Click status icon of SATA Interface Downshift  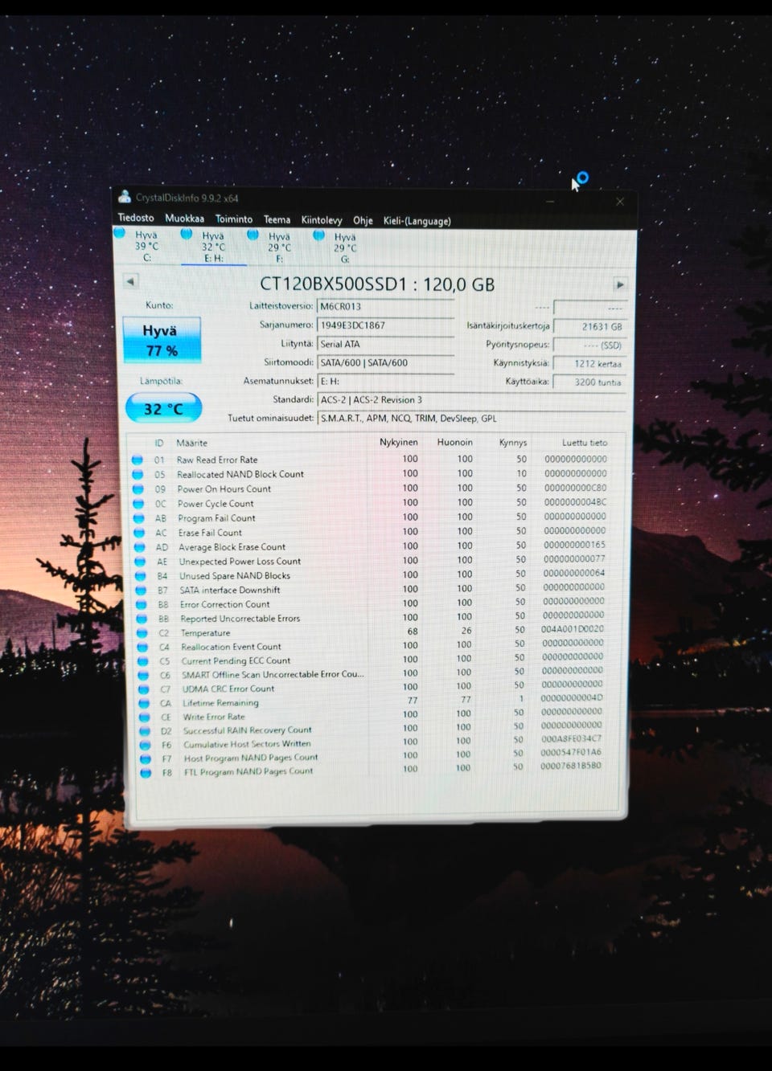pos(141,590)
